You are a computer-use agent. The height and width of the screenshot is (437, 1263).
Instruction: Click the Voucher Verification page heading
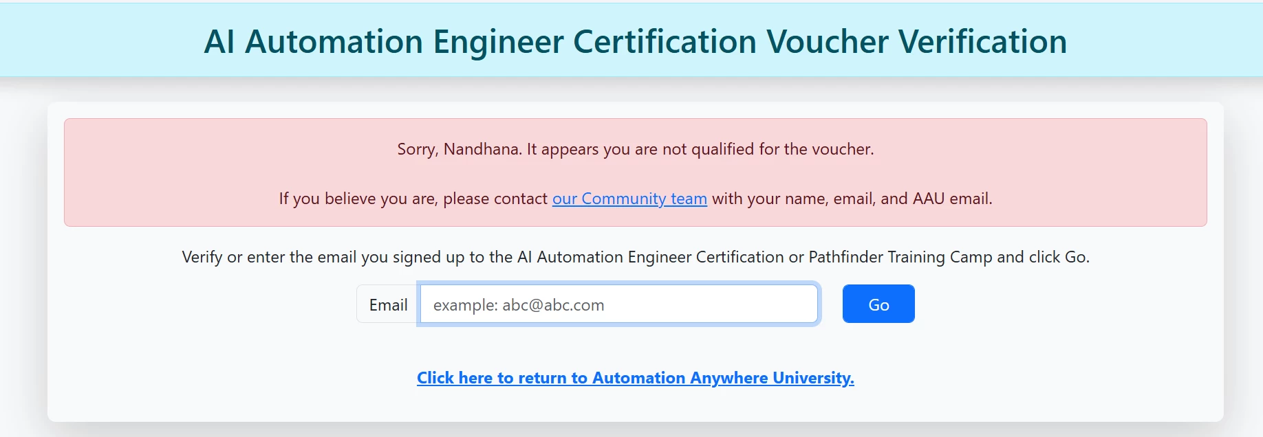tap(636, 41)
